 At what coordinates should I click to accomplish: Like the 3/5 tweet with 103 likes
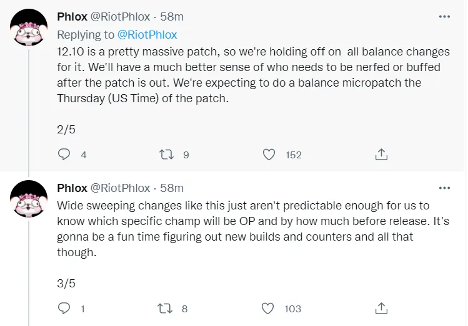(x=269, y=308)
